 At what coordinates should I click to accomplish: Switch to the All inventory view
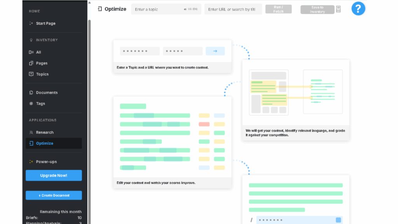32,52
